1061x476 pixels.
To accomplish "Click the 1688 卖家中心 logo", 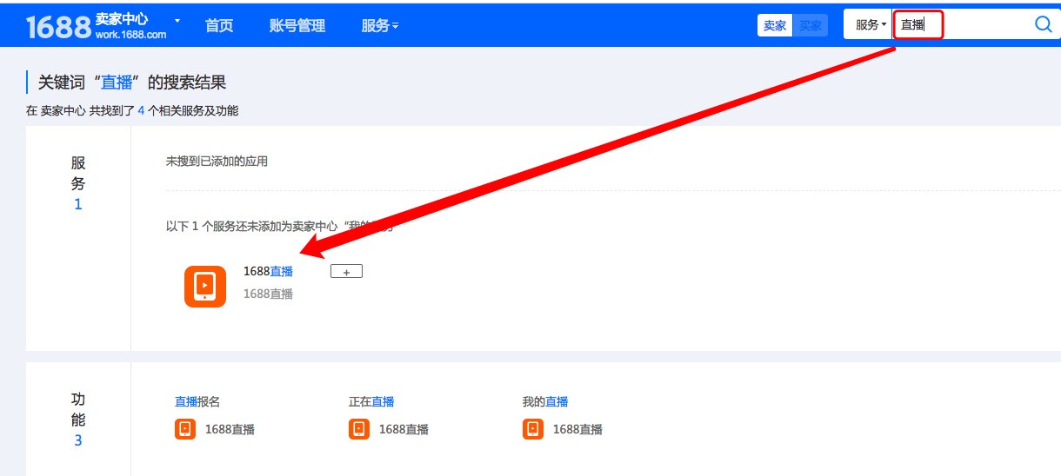I will point(96,26).
